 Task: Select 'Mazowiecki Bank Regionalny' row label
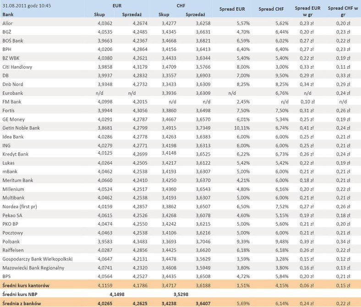(x=33, y=268)
